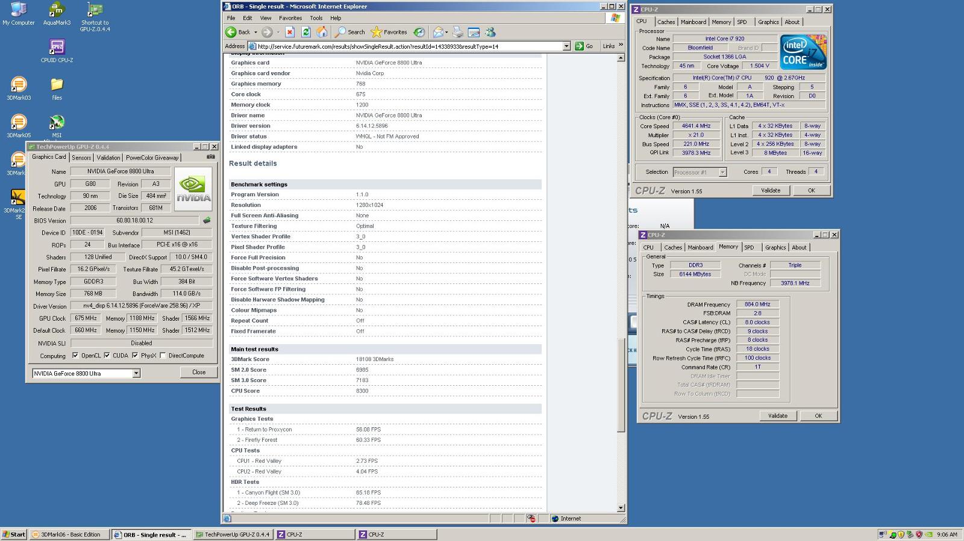The width and height of the screenshot is (964, 541).
Task: Print the page using printer icon
Action: point(458,32)
